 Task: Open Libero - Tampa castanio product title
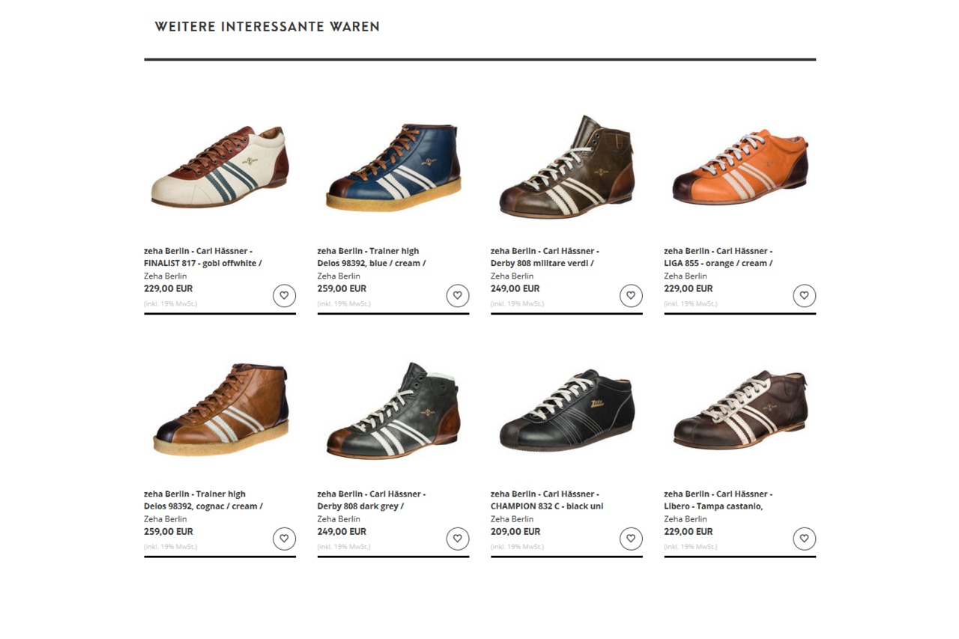(719, 500)
